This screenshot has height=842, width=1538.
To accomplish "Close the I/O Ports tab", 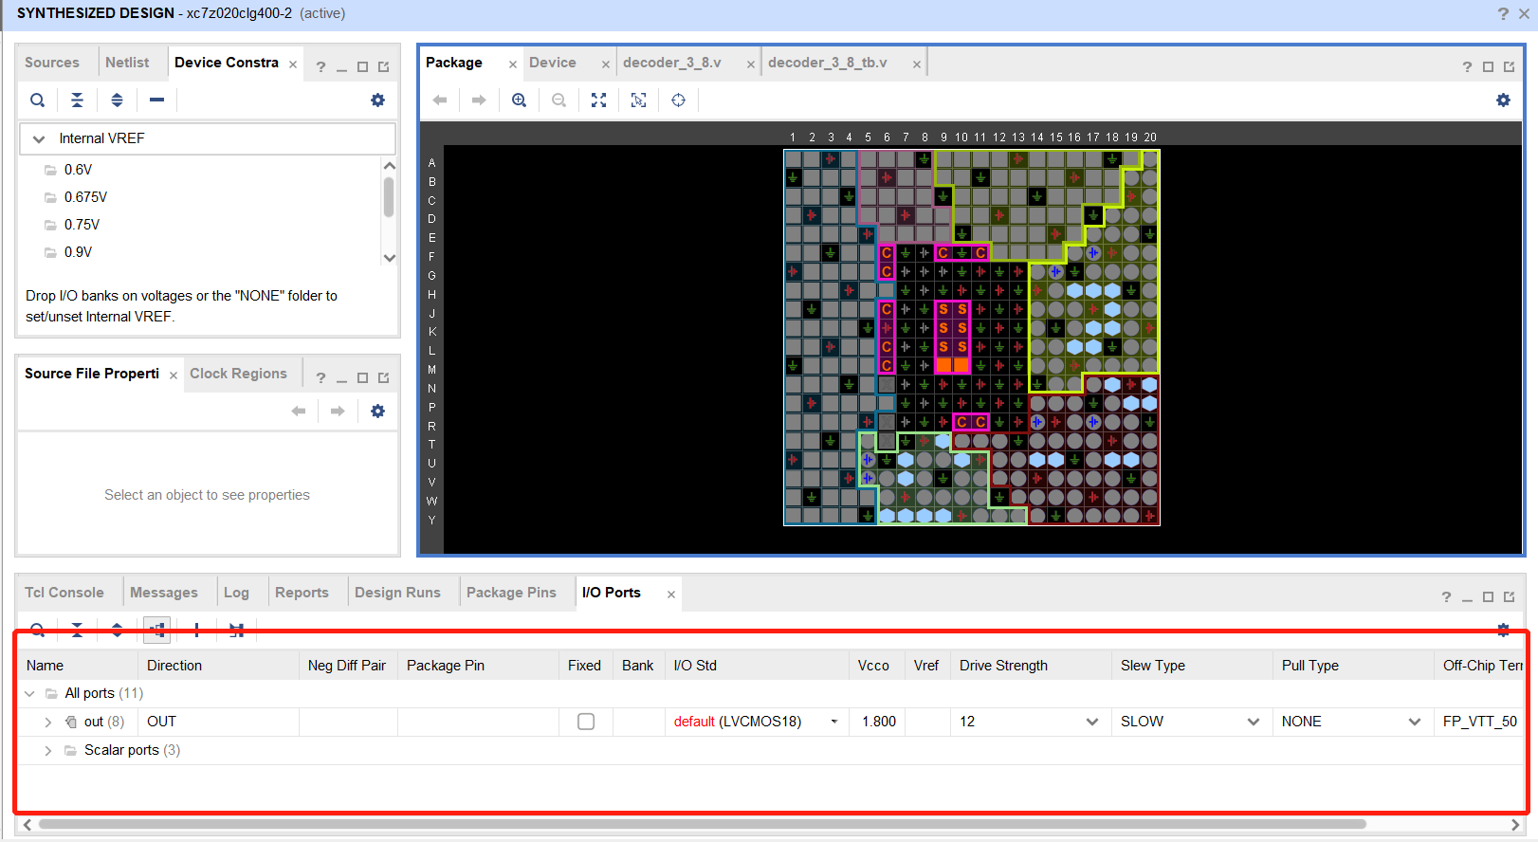I will 670,595.
